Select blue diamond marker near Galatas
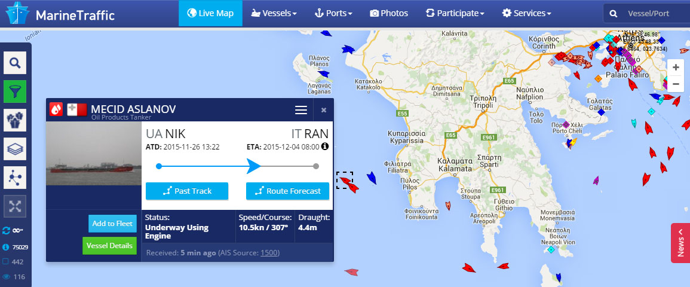690x287 pixels. click(x=601, y=112)
